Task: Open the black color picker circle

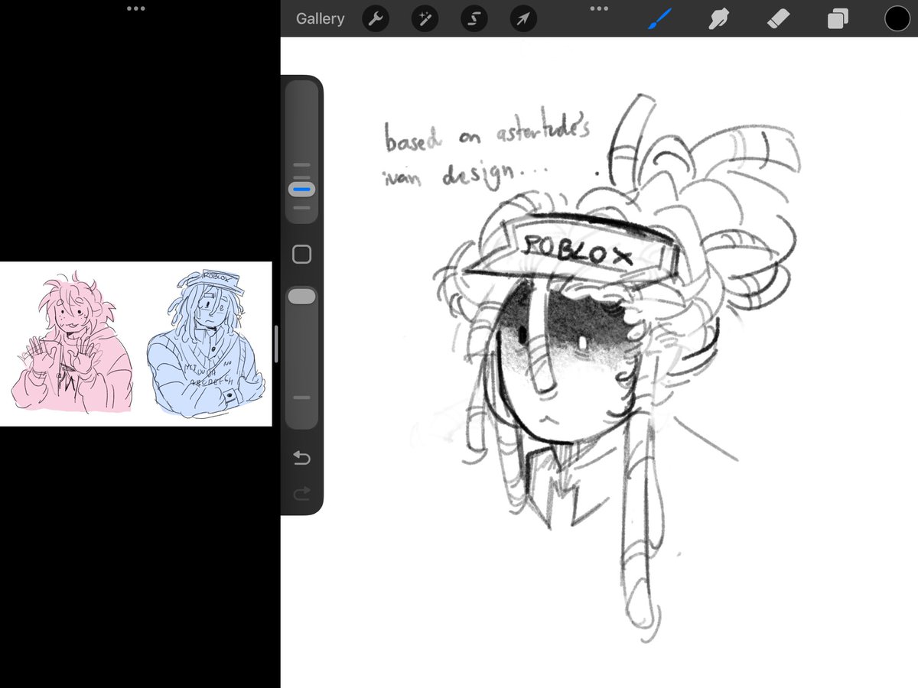Action: (897, 18)
